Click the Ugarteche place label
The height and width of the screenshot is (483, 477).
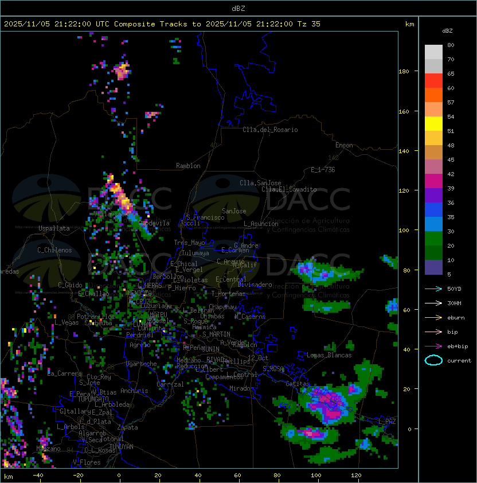[142, 364]
